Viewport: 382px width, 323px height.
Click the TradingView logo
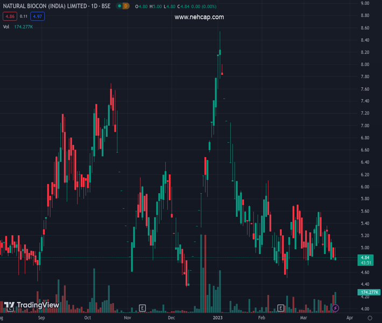point(32,305)
